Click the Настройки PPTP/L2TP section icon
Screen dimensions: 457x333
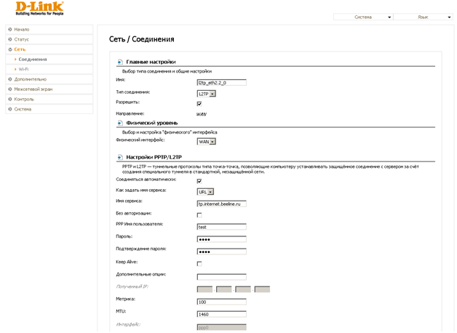tap(120, 157)
